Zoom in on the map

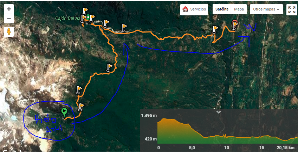click(9, 9)
